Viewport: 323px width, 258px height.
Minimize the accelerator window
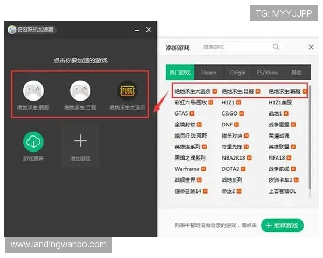(137, 30)
